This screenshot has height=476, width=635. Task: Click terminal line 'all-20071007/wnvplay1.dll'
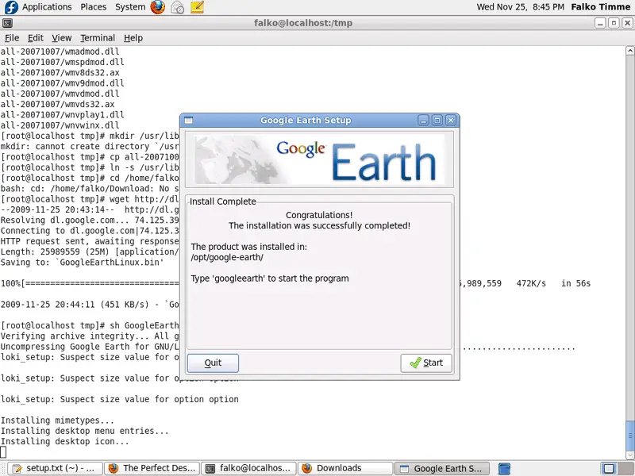63,115
